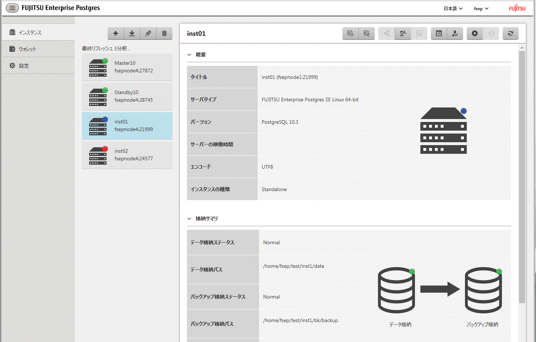536x342 pixels.
Task: Click the pencil icon to edit the instance
Action: coord(148,33)
